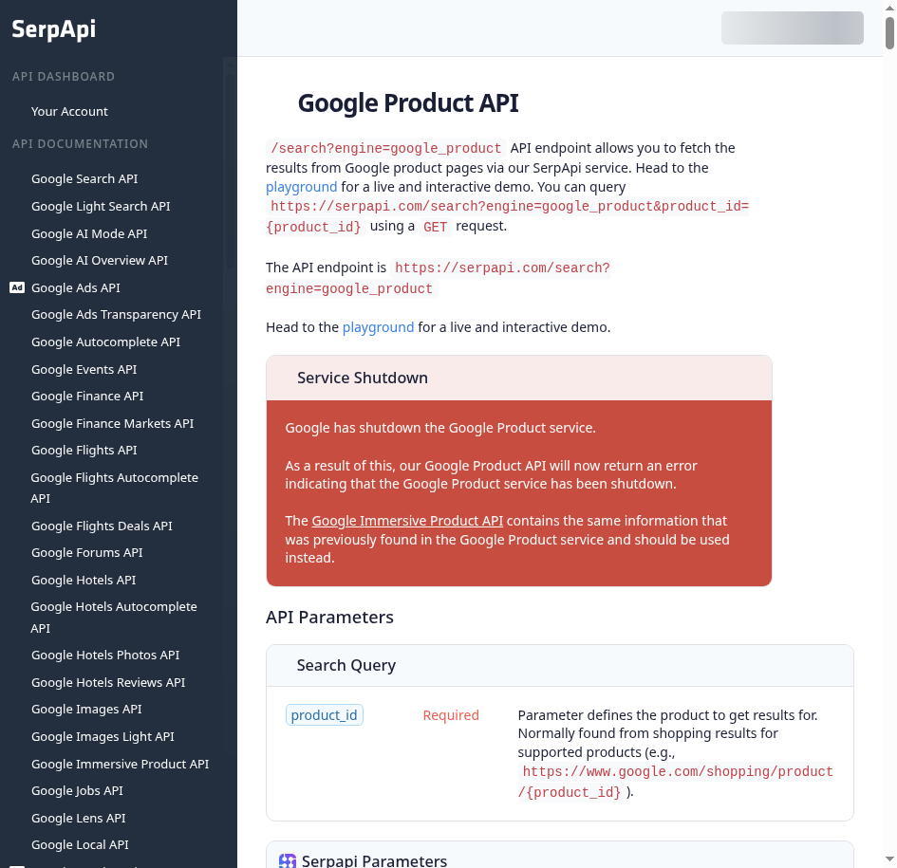Click the Serpapi Parameters section icon
Screen dimensions: 897x868
click(288, 860)
